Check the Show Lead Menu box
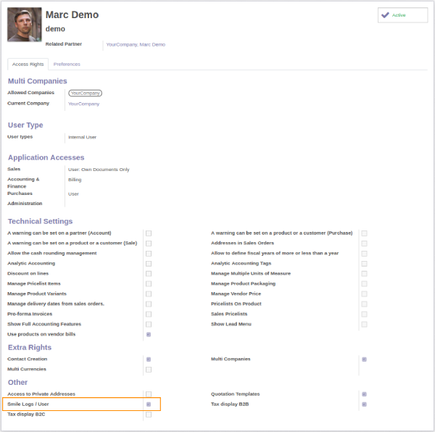 (x=364, y=325)
